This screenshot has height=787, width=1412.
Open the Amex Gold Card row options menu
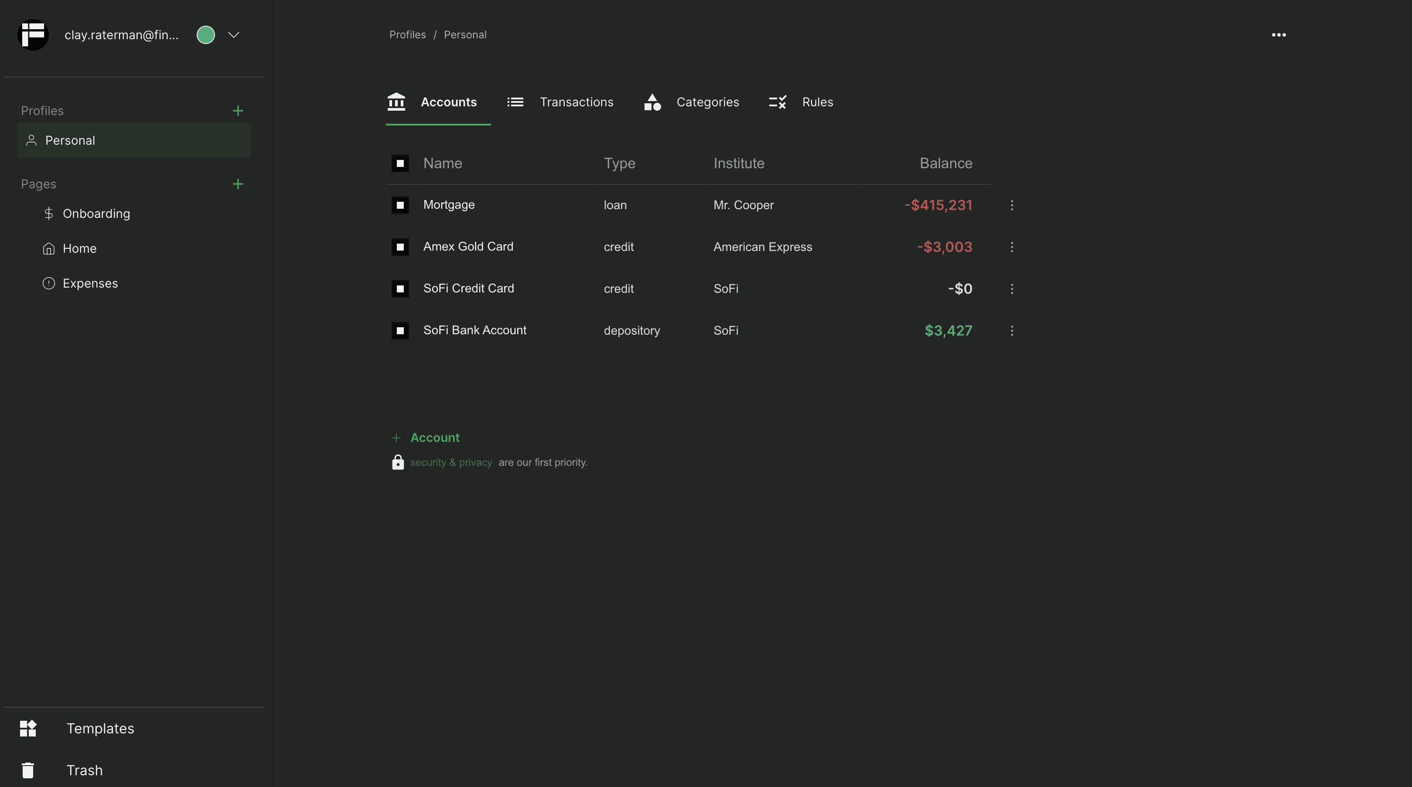[x=1012, y=247]
